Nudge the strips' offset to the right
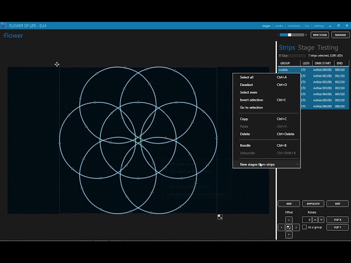The width and height of the screenshot is (351, 263). point(296,227)
